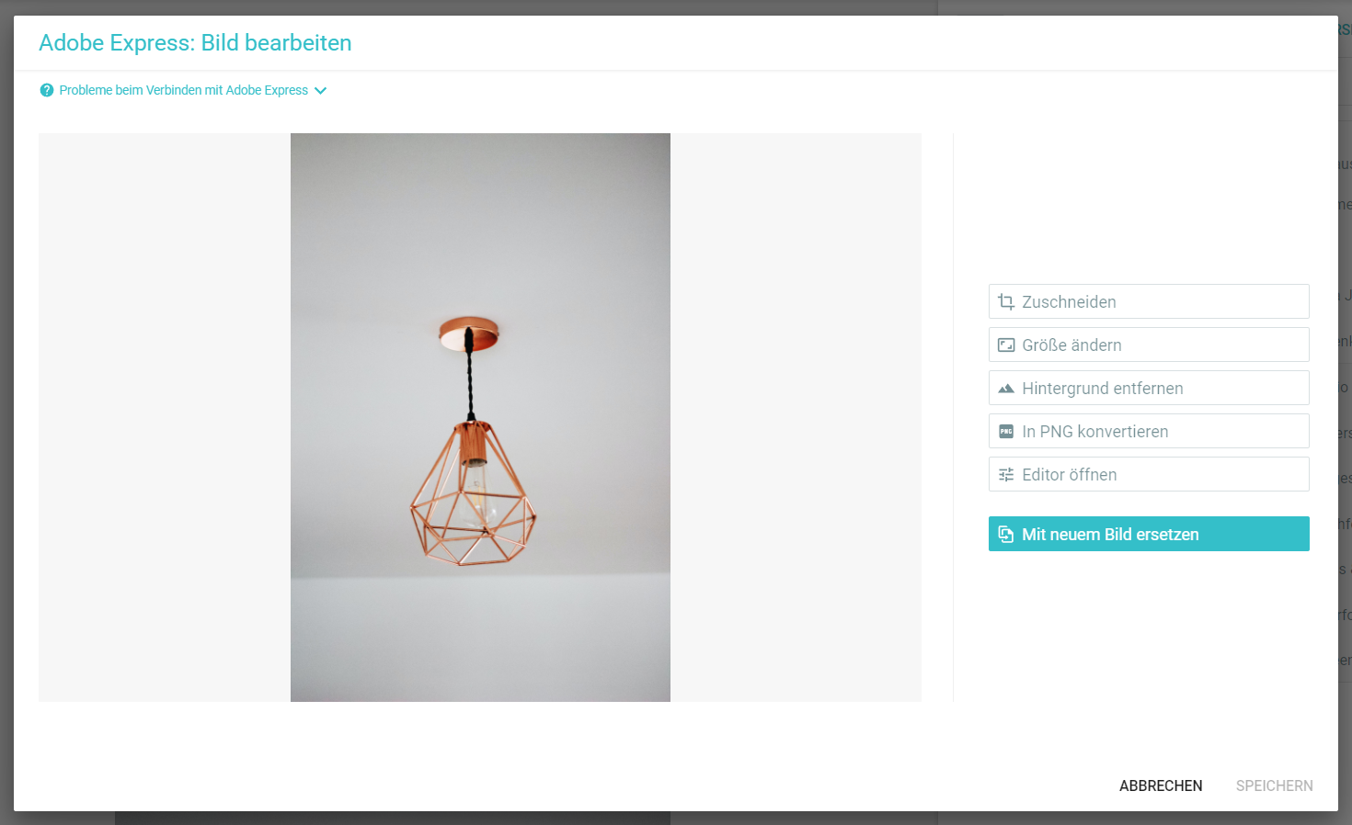
Task: Choose In PNG konvertieren
Action: [1149, 431]
